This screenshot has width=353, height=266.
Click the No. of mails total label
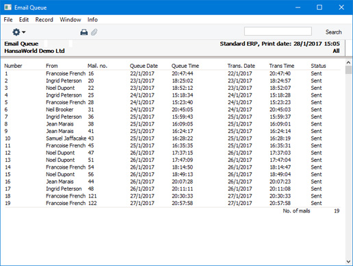pos(296,210)
